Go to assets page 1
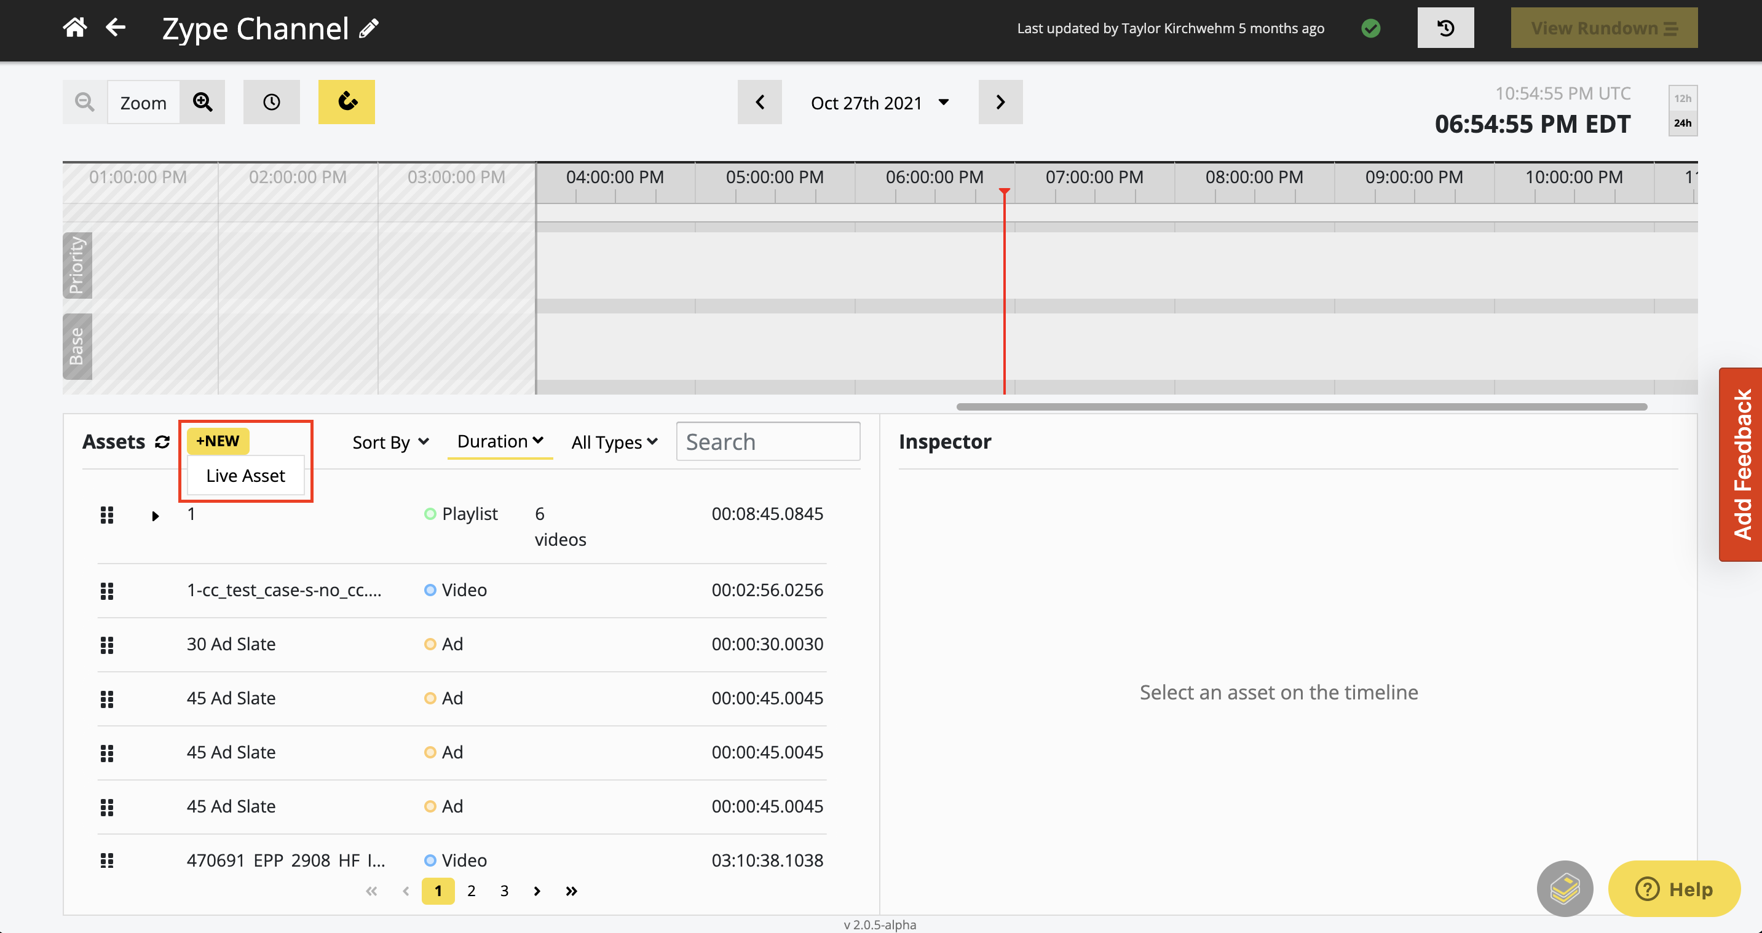The image size is (1762, 933). (438, 891)
